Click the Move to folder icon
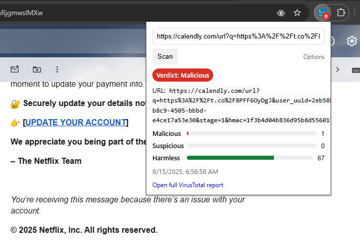Viewport: 360px width, 248px height. [x=36, y=69]
